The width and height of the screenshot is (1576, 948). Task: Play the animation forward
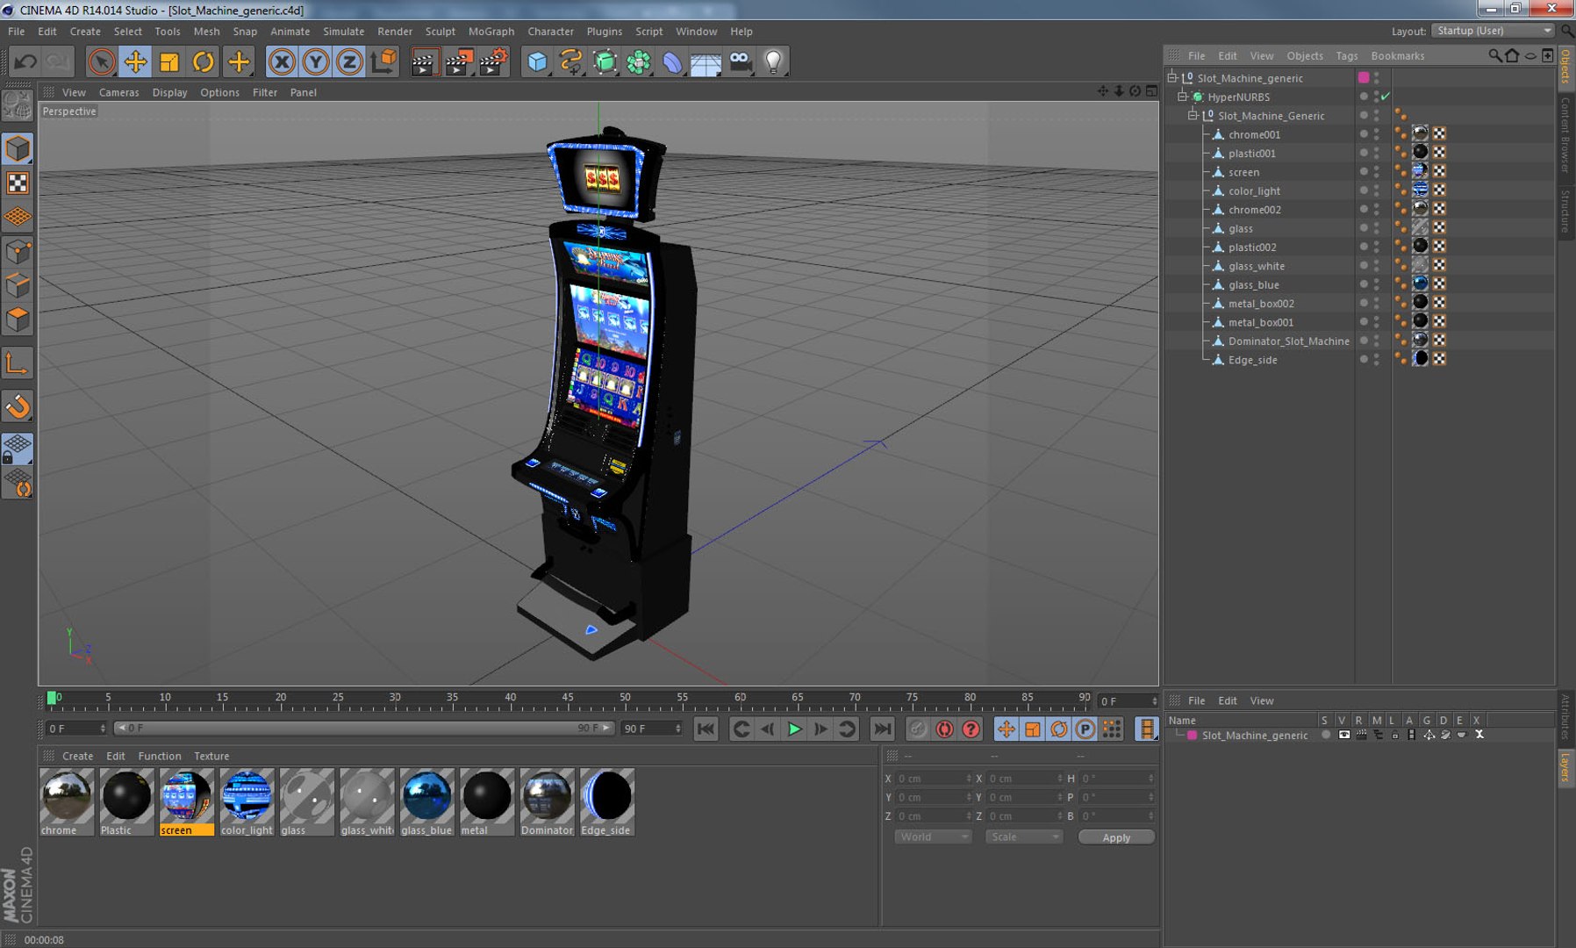(794, 729)
